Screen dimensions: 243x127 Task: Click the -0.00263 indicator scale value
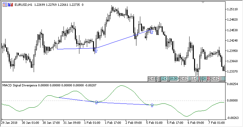(x=233, y=118)
